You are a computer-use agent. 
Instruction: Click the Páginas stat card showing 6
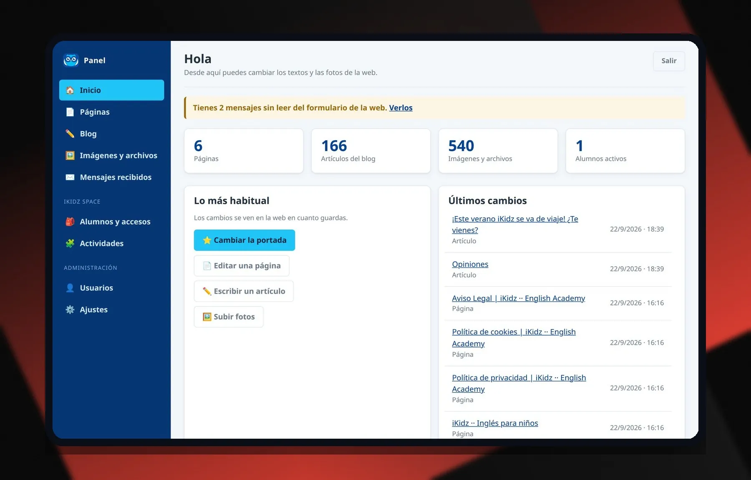pos(244,151)
